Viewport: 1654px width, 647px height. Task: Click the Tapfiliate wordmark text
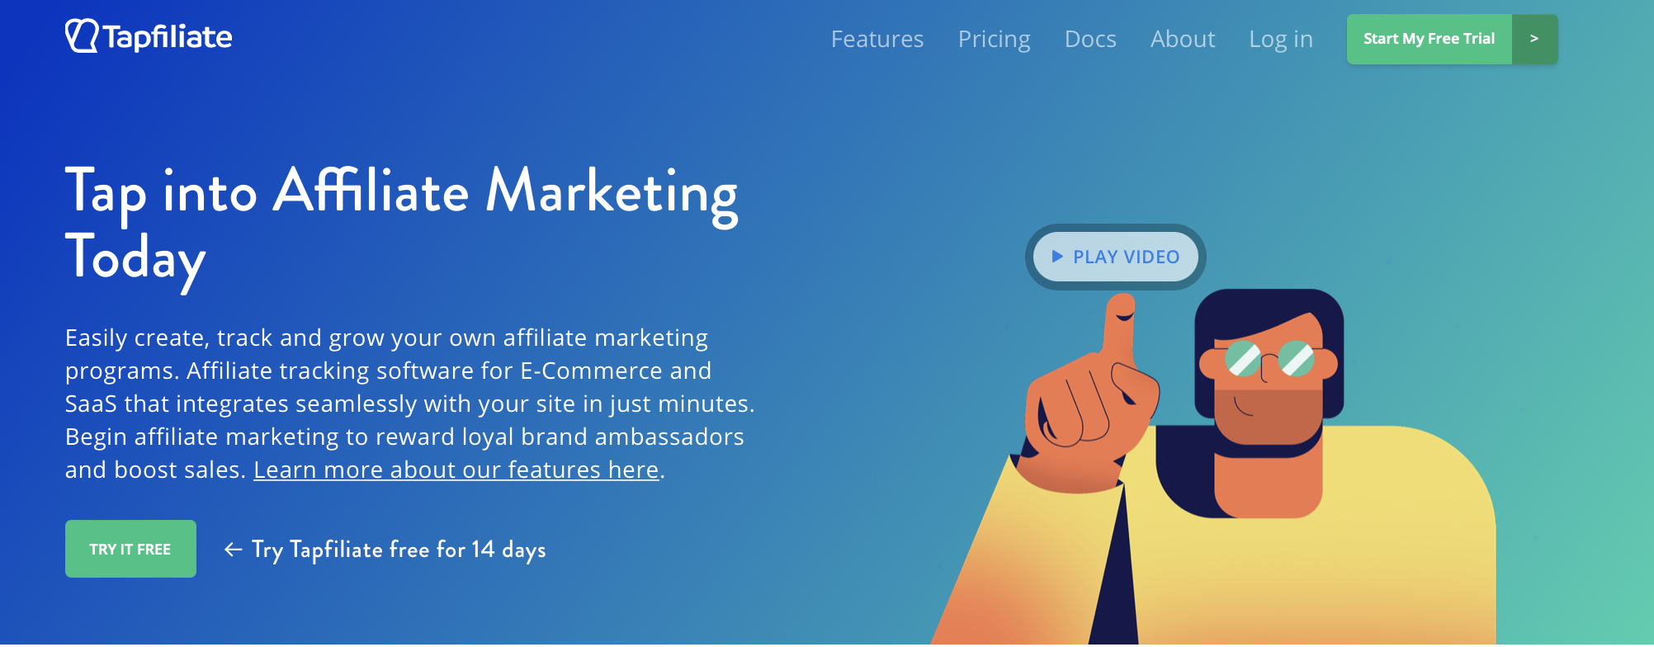(x=168, y=37)
